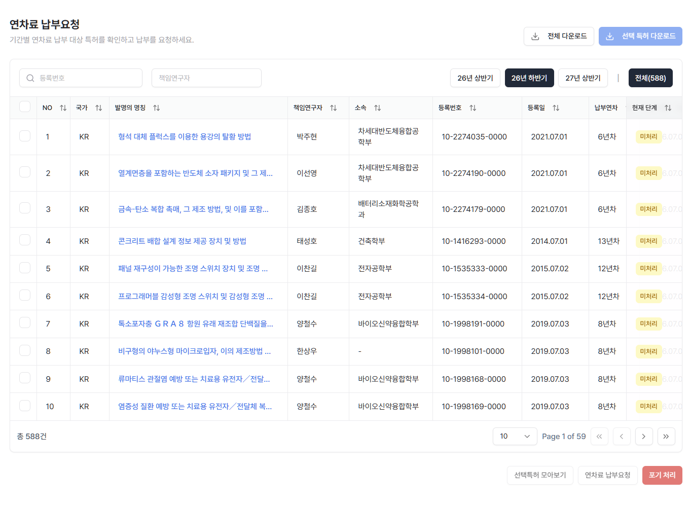Open the page size dropdown showing 10
This screenshot has width=690, height=505.
pyautogui.click(x=515, y=436)
